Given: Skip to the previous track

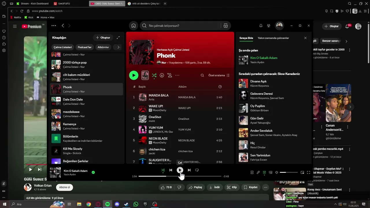Looking at the screenshot, I should 171,170.
